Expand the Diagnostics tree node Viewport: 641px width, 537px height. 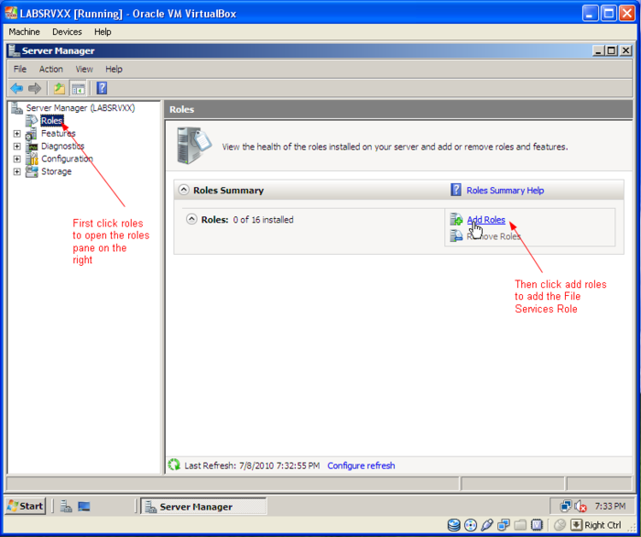point(16,147)
